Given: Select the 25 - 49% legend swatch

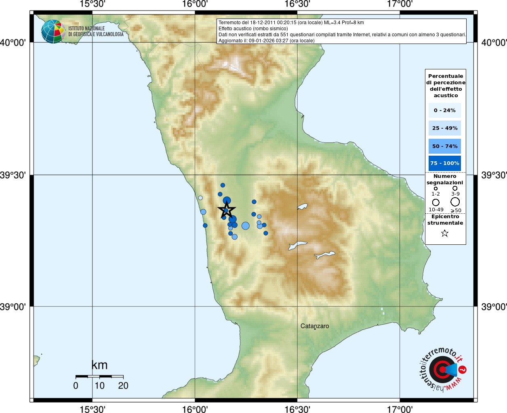Looking at the screenshot, I should [x=444, y=128].
